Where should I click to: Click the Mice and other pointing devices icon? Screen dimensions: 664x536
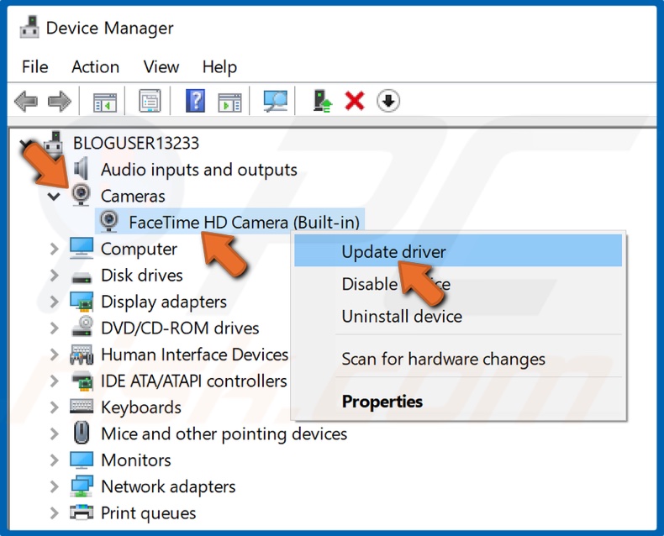click(x=82, y=433)
